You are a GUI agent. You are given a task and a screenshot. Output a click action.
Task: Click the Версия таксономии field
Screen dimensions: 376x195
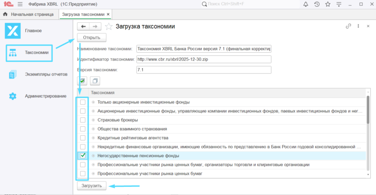coord(204,70)
